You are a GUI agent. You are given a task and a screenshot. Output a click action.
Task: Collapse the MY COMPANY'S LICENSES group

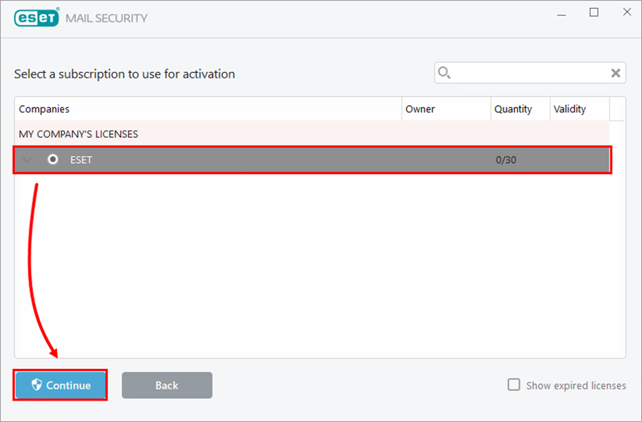tap(312, 134)
